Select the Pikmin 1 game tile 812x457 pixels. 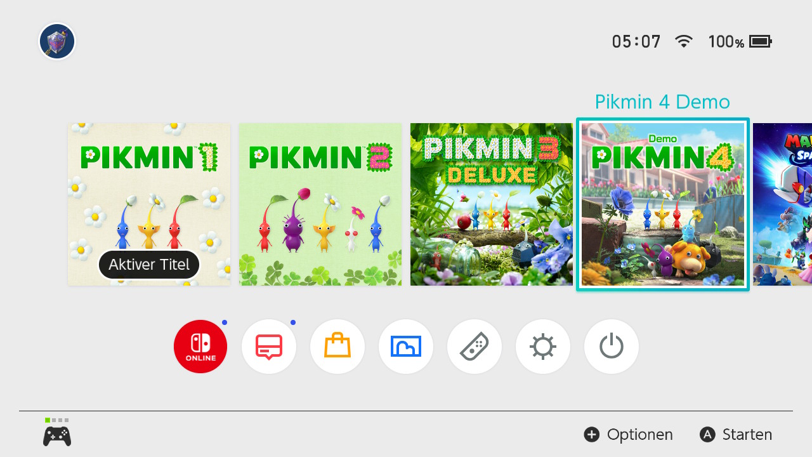click(149, 204)
